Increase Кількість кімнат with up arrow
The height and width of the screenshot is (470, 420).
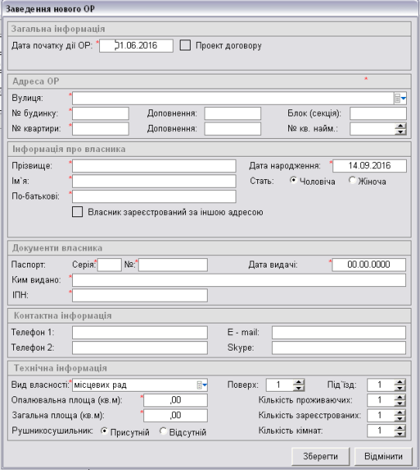point(400,428)
